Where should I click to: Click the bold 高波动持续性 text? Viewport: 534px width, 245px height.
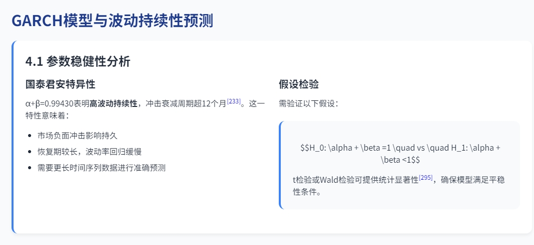(x=113, y=104)
